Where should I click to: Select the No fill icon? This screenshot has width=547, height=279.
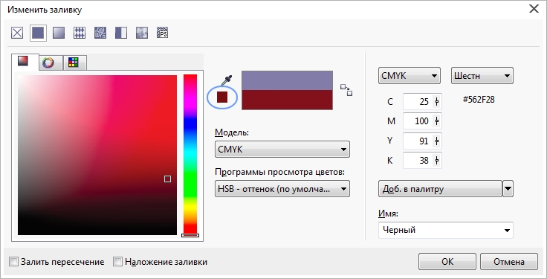17,33
